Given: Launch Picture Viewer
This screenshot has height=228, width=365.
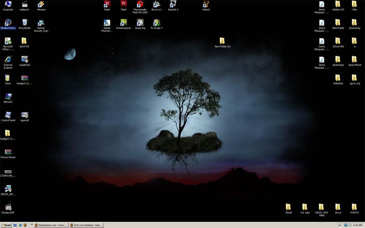Looking at the screenshot, I should pyautogui.click(x=8, y=153).
